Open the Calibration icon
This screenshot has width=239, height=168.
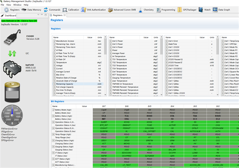coord(65,10)
